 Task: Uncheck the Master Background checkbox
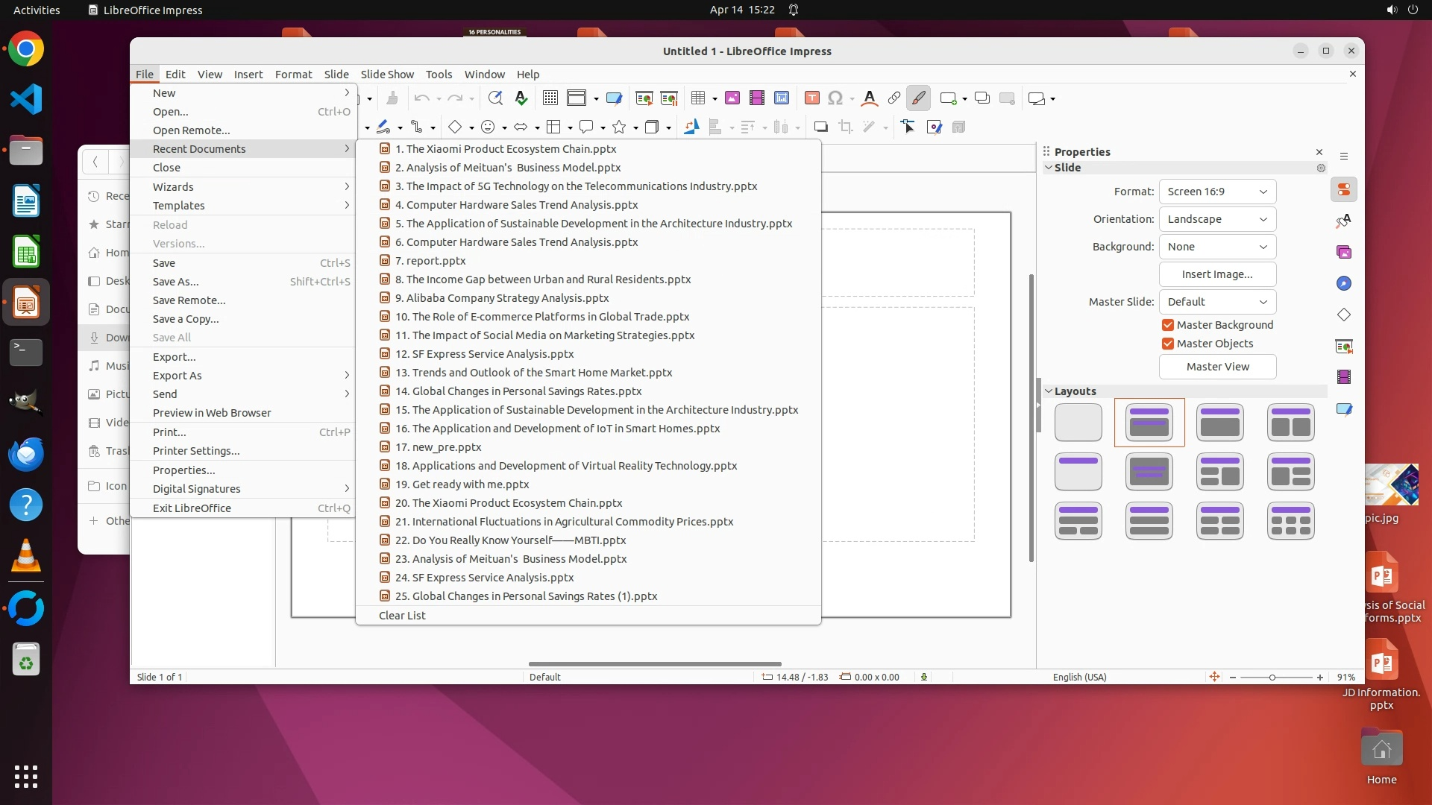click(x=1168, y=325)
